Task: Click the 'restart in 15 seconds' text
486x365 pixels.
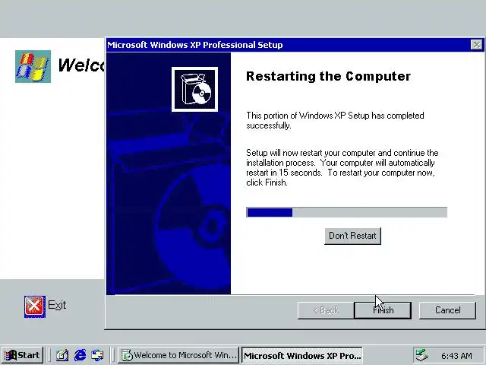Action: pyautogui.click(x=284, y=173)
